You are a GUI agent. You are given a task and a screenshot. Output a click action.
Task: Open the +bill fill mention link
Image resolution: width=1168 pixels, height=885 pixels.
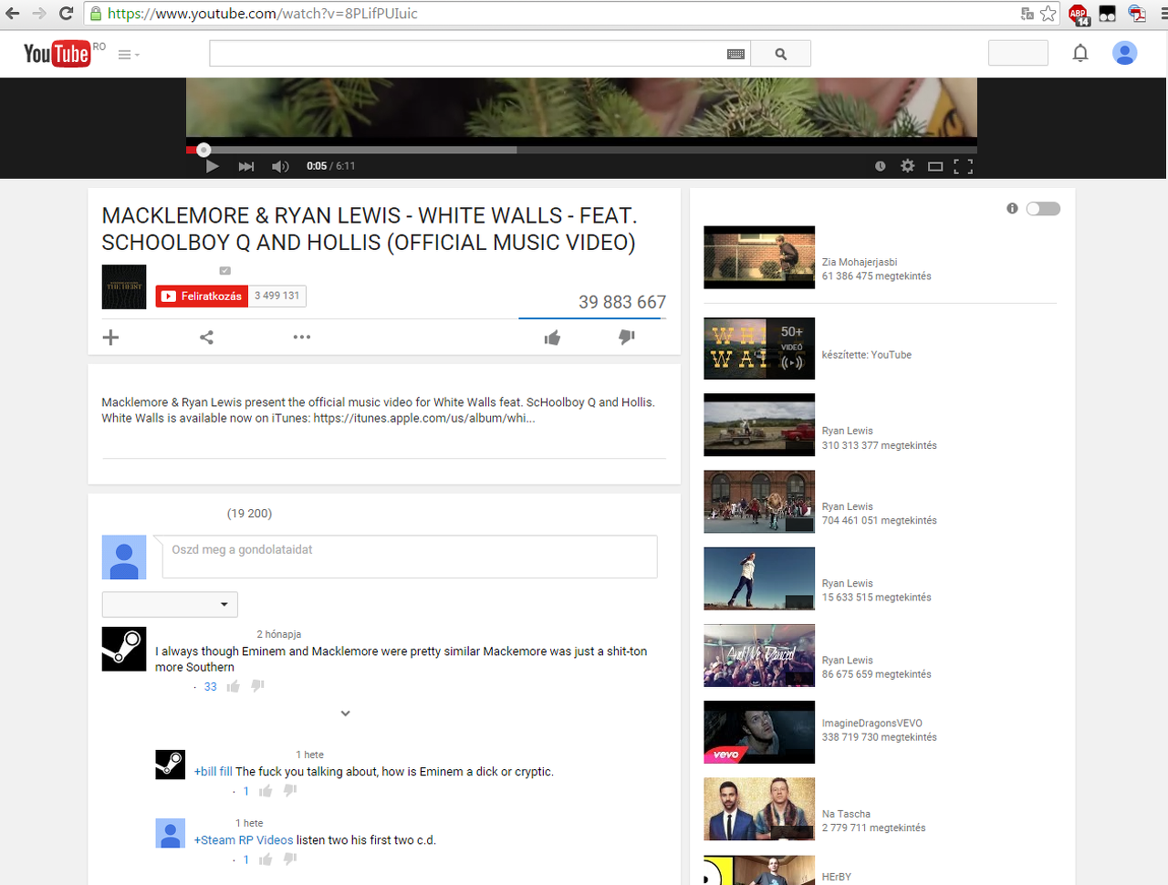tap(214, 772)
